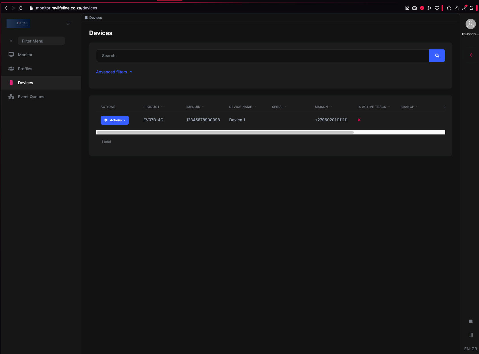Click the columns layout icon at bottom right
479x354 pixels.
pos(471,335)
